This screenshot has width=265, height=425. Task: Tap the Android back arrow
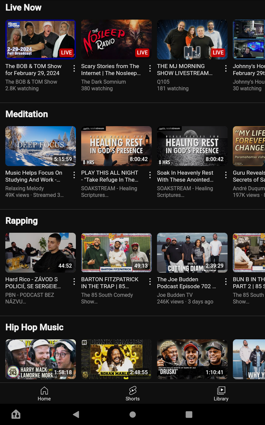pyautogui.click(x=76, y=414)
